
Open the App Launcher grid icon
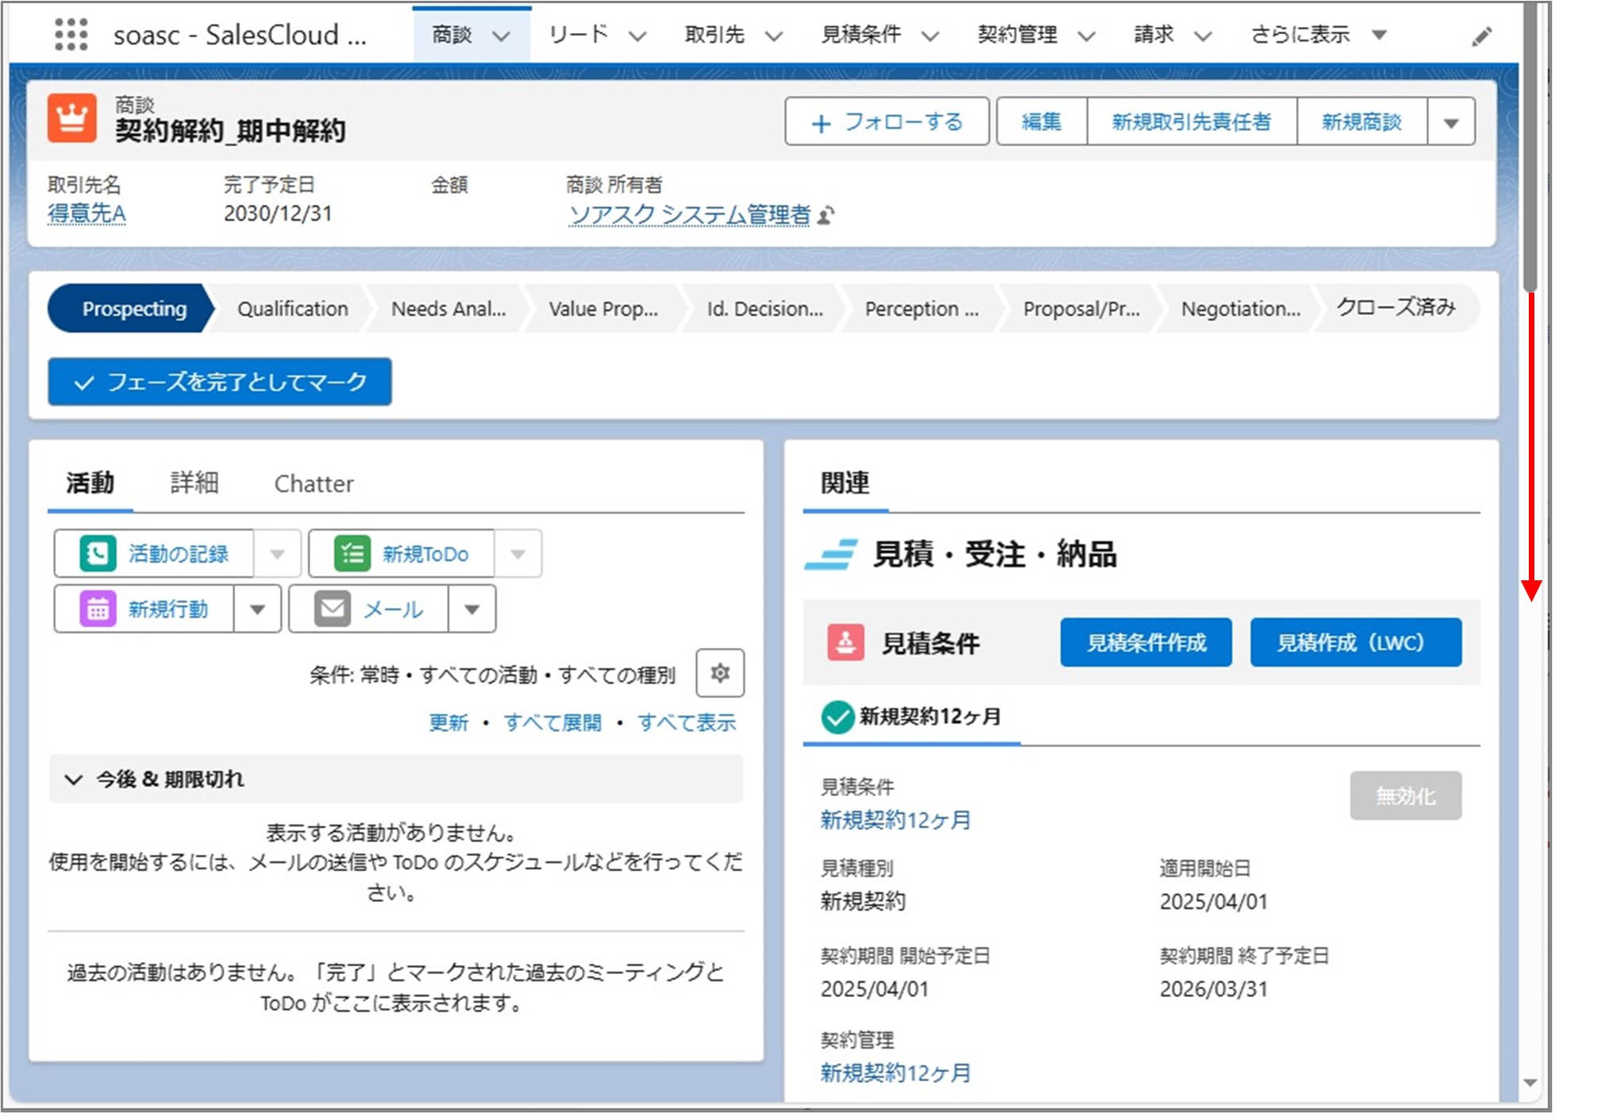click(x=71, y=34)
